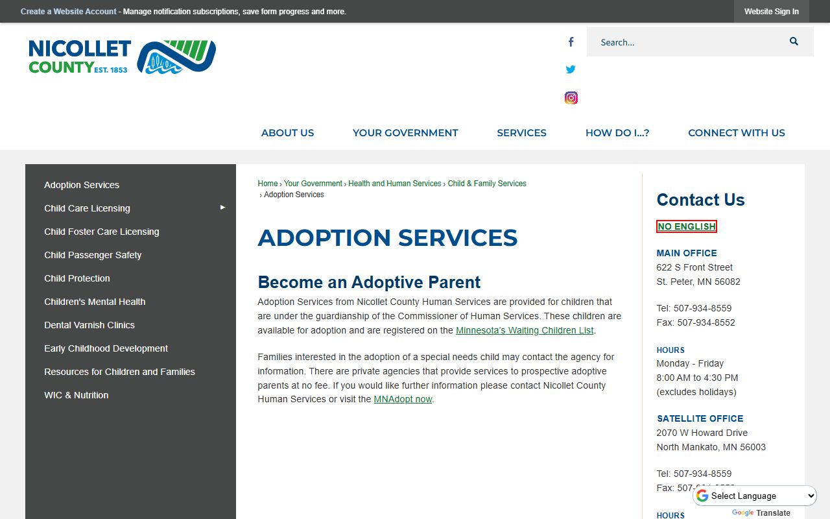Follow the Your Government breadcrumb link
Viewport: 830px width, 519px height.
313,184
